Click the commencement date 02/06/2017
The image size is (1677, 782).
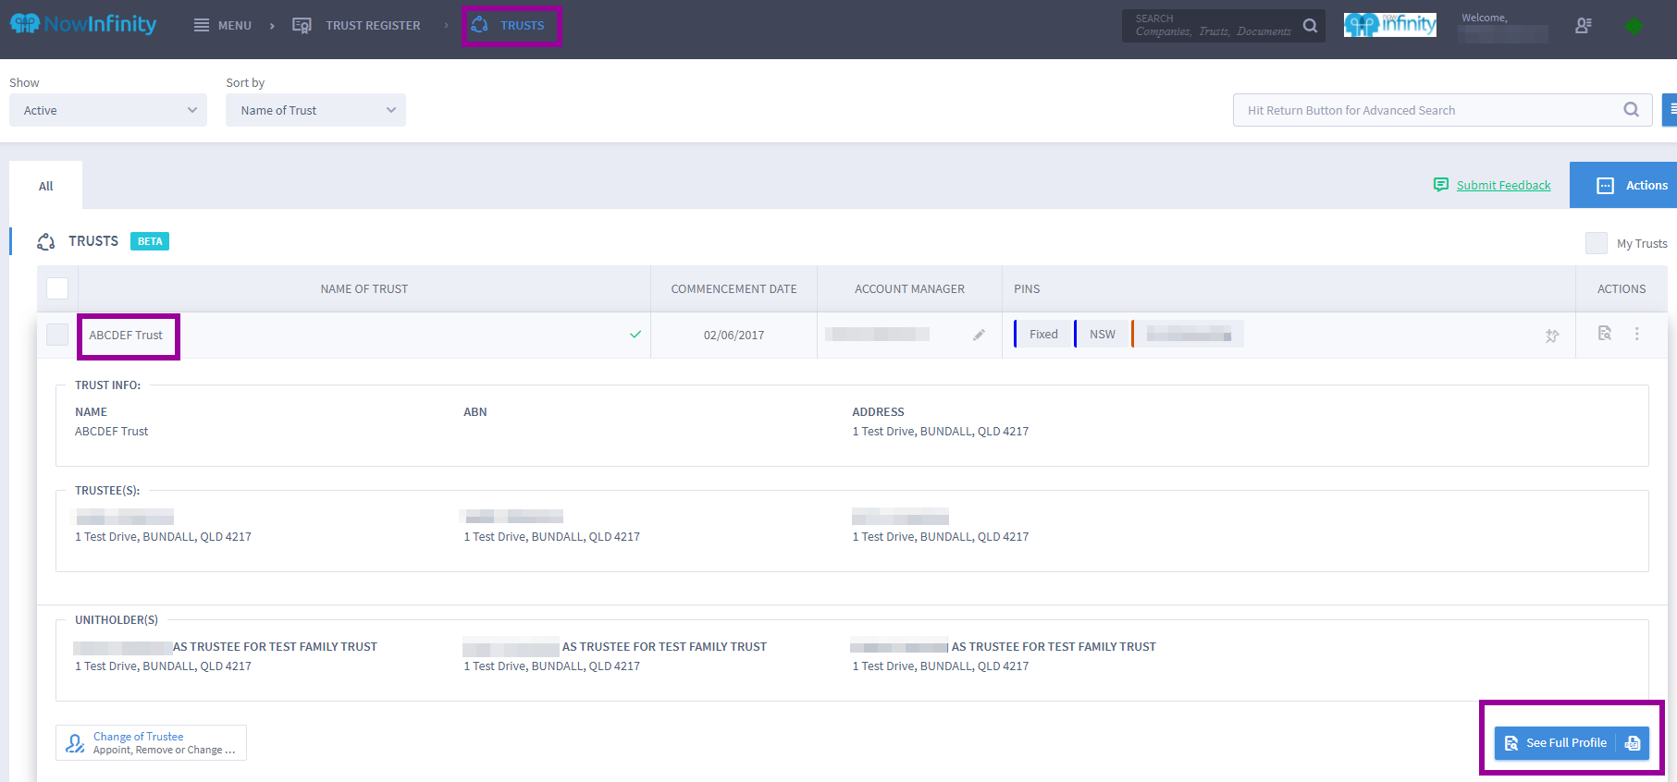[734, 335]
